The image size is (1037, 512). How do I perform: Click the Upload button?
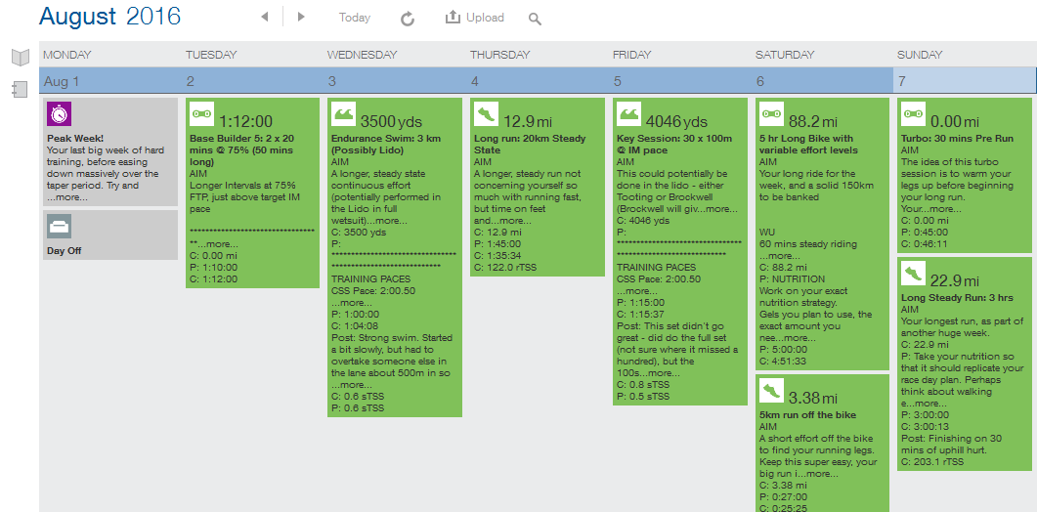[x=475, y=18]
